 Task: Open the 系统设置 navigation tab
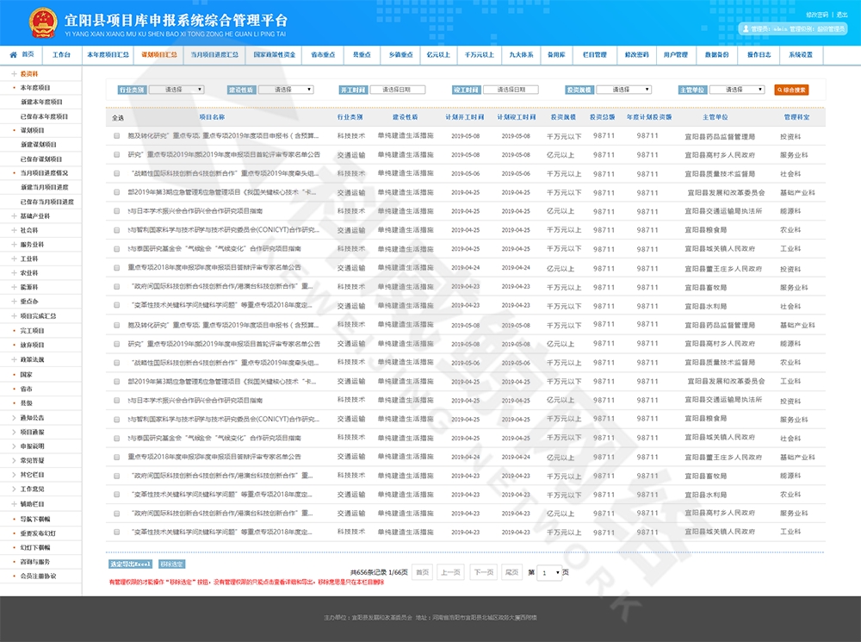tap(801, 54)
